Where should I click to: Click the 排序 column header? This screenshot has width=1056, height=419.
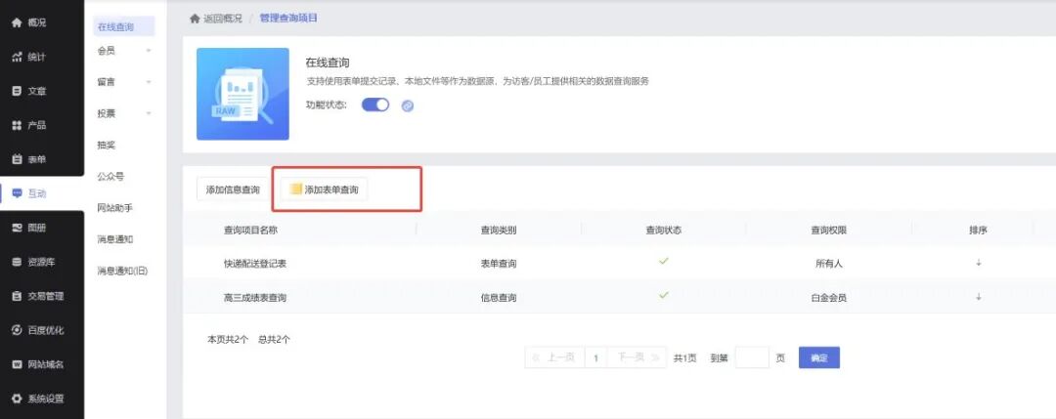(x=978, y=230)
